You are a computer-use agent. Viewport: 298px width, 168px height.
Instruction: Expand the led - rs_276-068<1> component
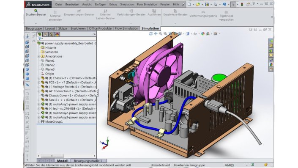(39, 109)
